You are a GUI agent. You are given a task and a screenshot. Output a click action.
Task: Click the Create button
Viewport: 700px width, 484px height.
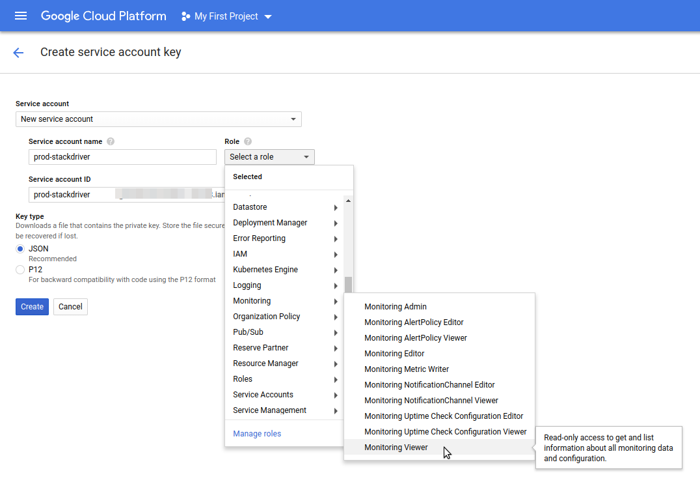tap(32, 307)
